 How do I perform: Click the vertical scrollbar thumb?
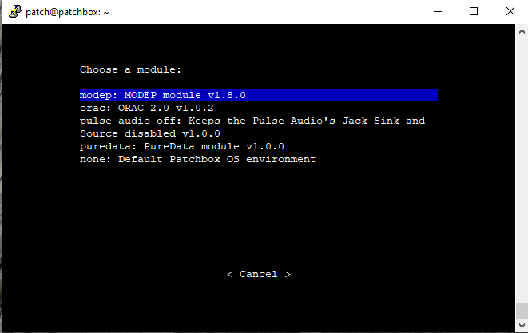click(x=522, y=311)
